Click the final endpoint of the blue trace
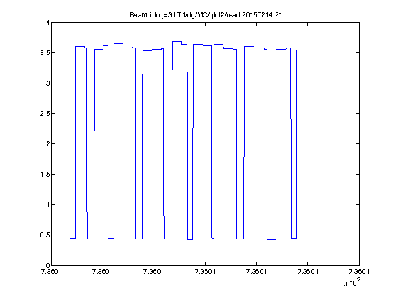Viewport: 397px width, 298px height. pos(298,50)
